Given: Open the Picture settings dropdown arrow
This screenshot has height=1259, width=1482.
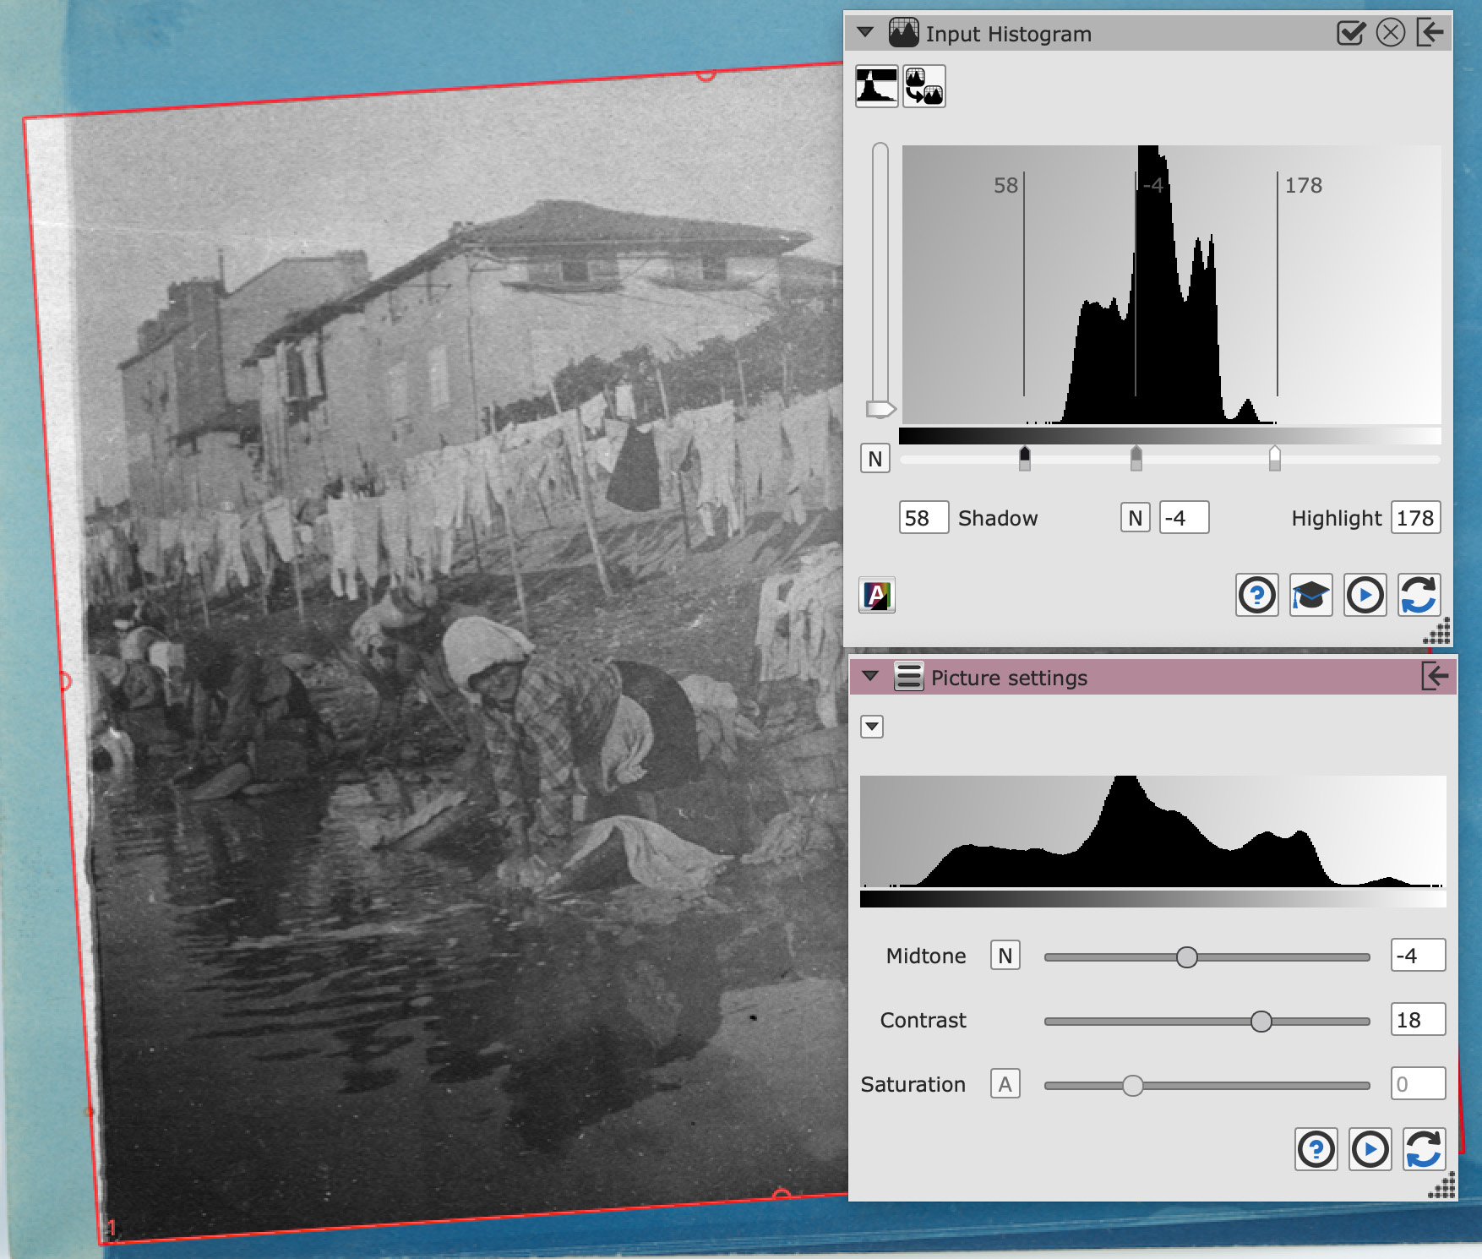Looking at the screenshot, I should click(872, 727).
